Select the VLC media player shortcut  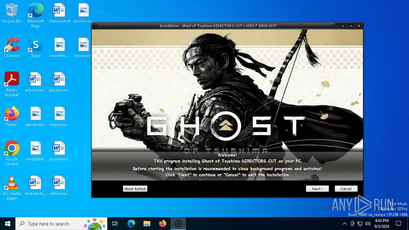coord(12,188)
